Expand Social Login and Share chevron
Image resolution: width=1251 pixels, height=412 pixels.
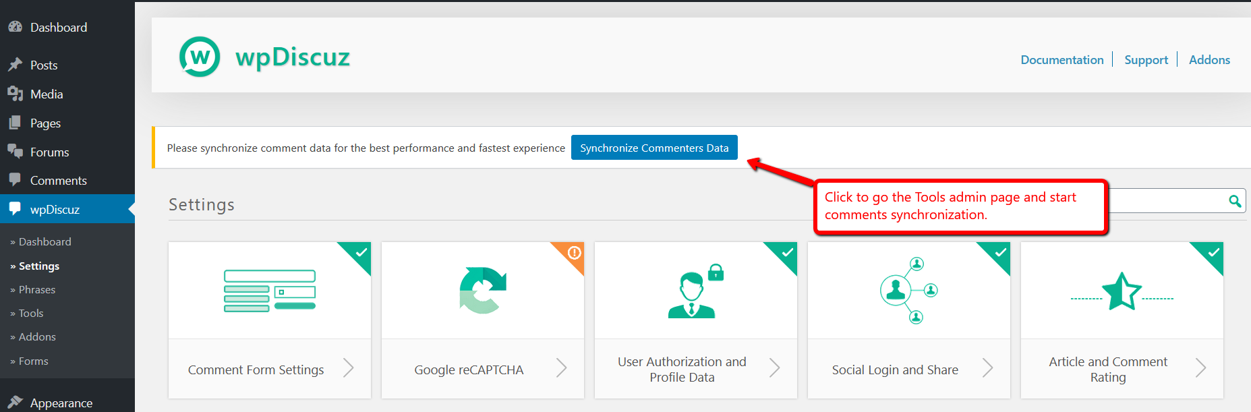pos(988,368)
